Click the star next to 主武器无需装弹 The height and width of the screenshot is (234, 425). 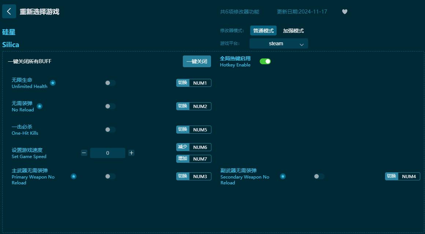tap(74, 176)
